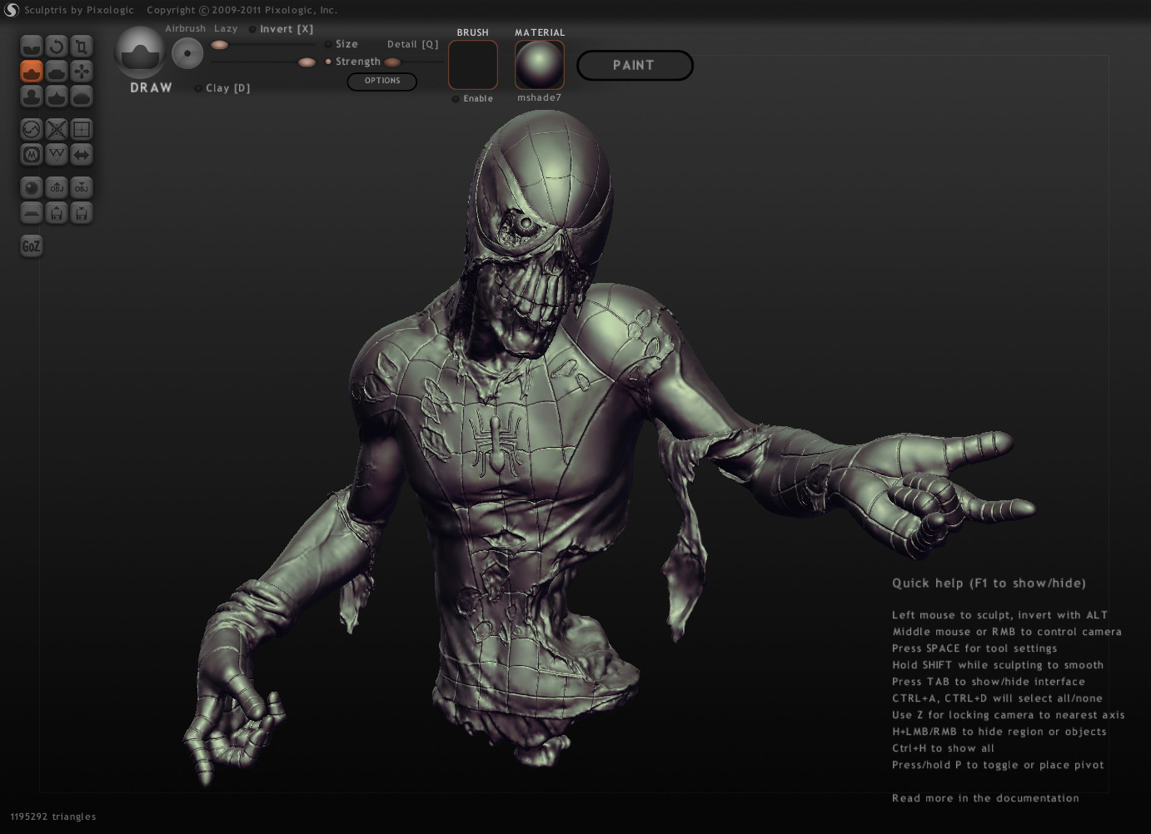
Task: Click 'Sculptris by Pixologic' title text
Action: click(81, 10)
